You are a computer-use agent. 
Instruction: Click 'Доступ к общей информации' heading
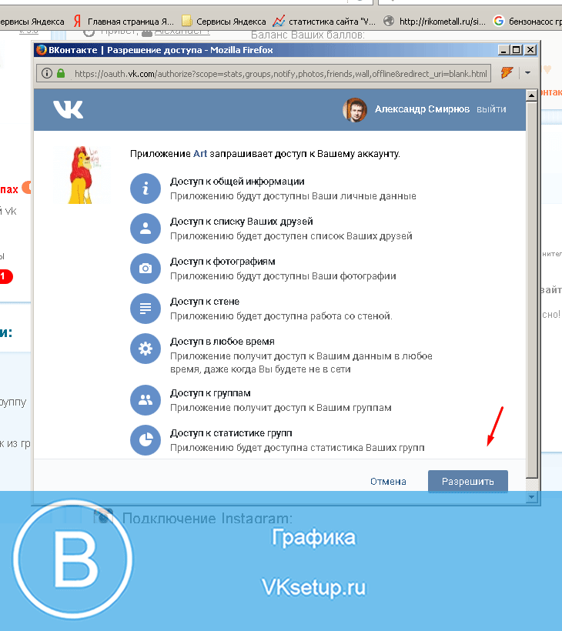pyautogui.click(x=237, y=182)
